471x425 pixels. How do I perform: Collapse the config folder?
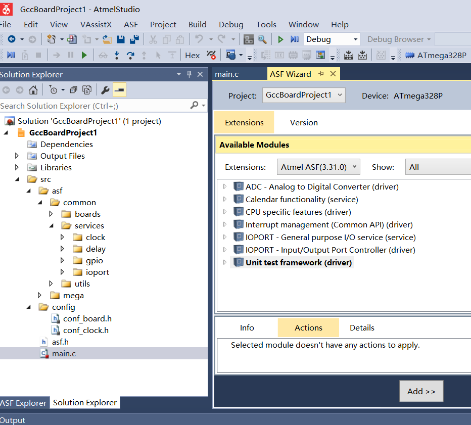click(x=29, y=307)
